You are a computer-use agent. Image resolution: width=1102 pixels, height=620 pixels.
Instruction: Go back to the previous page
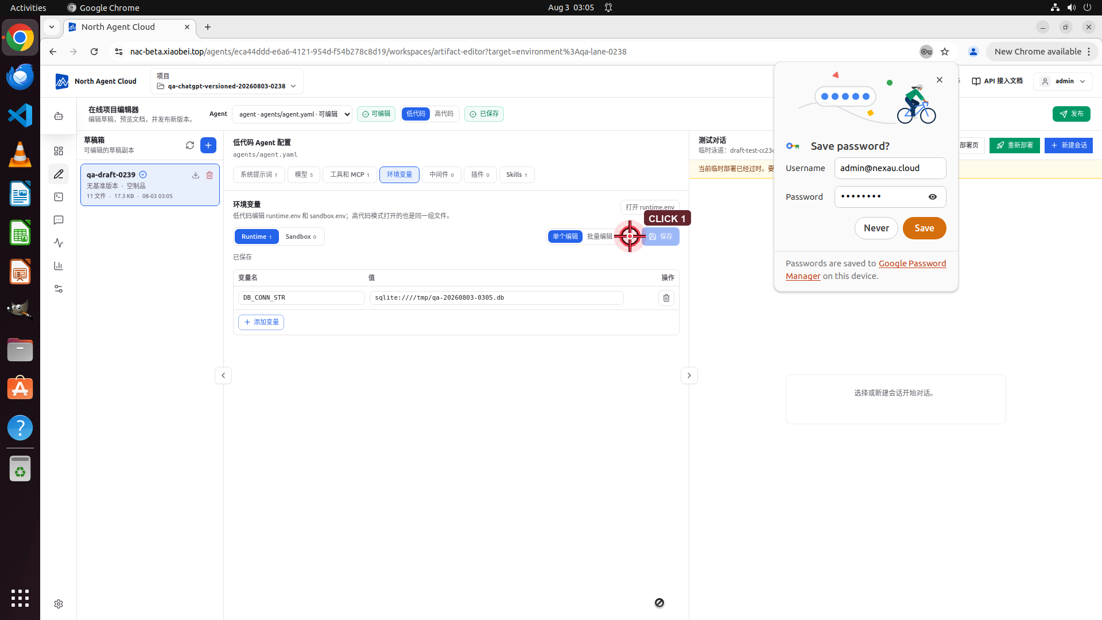coord(53,52)
